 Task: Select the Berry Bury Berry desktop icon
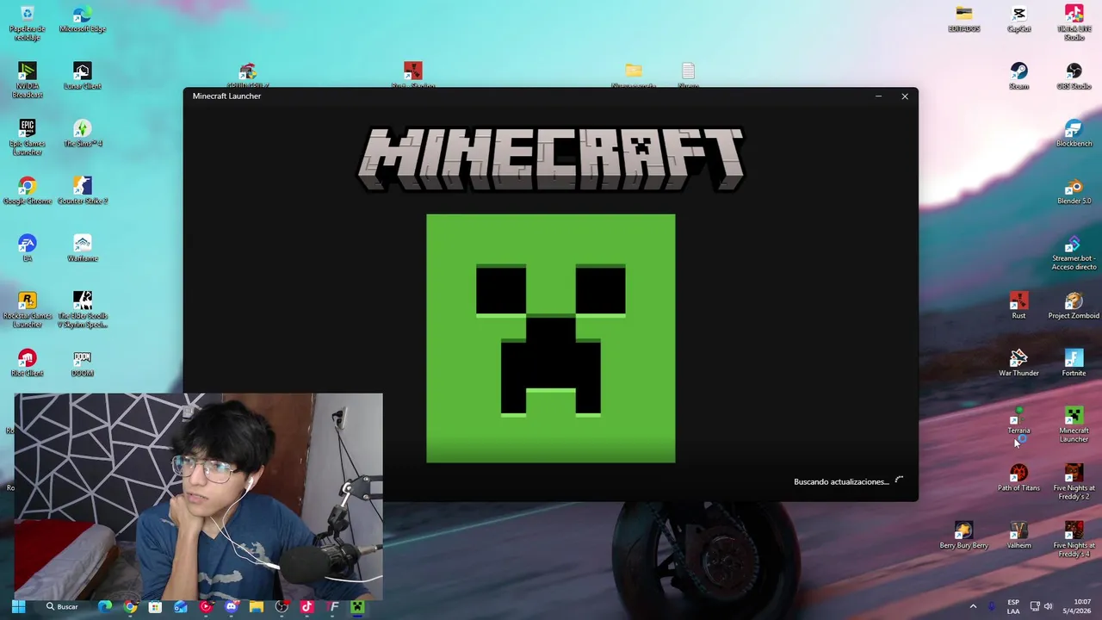(963, 536)
